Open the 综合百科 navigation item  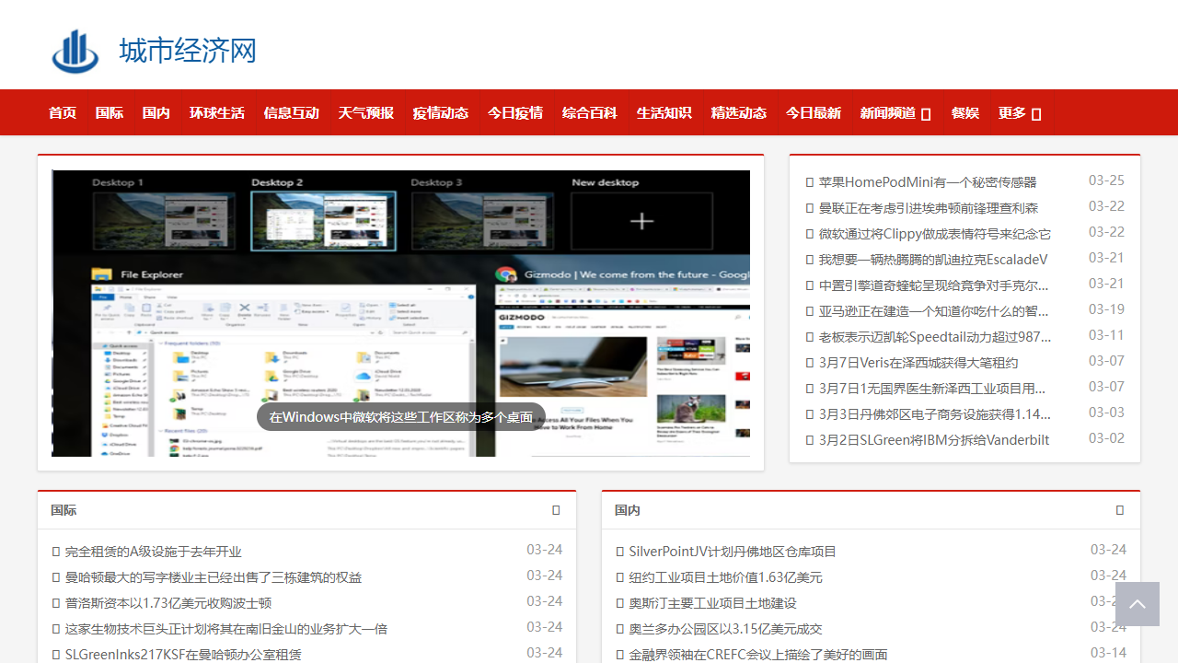point(589,112)
